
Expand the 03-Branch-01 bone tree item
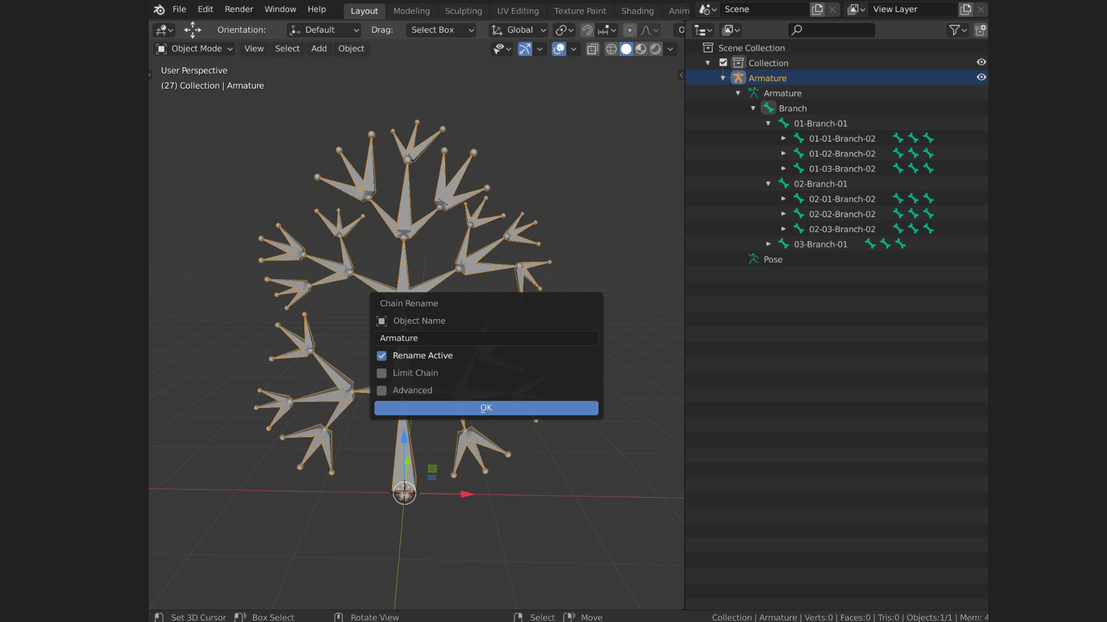[x=768, y=244]
